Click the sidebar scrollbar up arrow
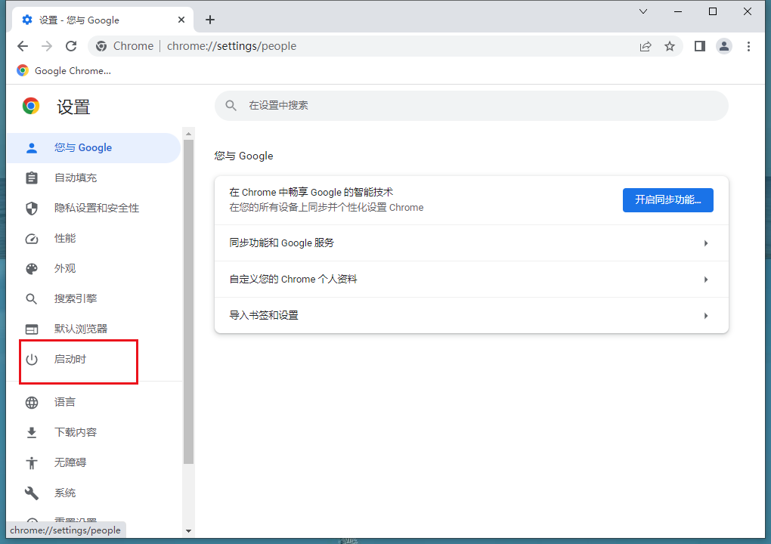This screenshot has height=544, width=771. coord(188,134)
